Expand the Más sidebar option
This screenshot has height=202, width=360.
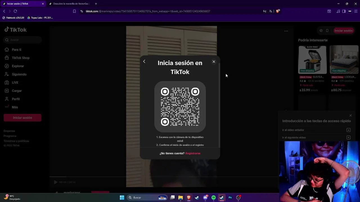(x=11, y=107)
